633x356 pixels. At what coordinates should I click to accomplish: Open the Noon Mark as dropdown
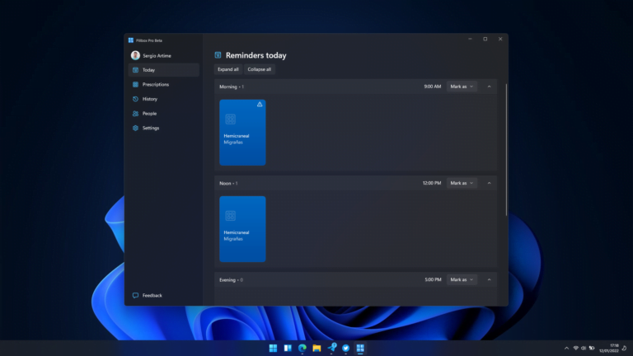tap(462, 183)
